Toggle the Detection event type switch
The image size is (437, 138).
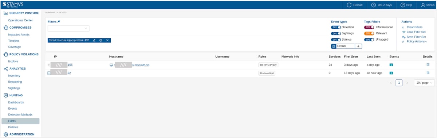coord(336,27)
